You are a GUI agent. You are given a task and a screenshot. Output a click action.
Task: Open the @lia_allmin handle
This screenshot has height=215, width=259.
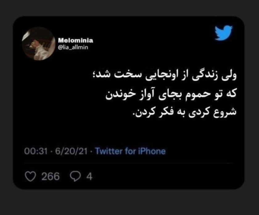pyautogui.click(x=73, y=47)
